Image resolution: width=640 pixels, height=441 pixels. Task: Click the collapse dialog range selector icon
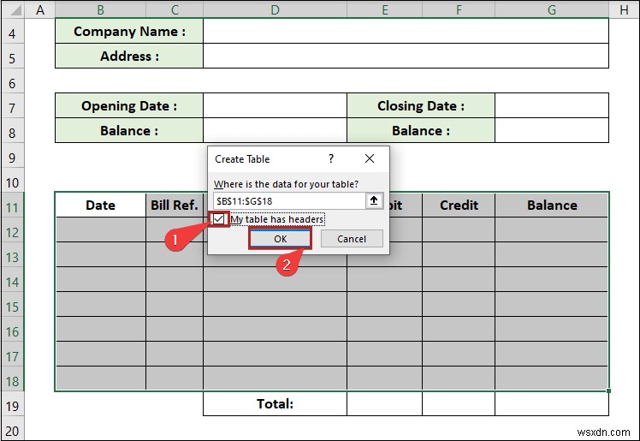(x=374, y=200)
